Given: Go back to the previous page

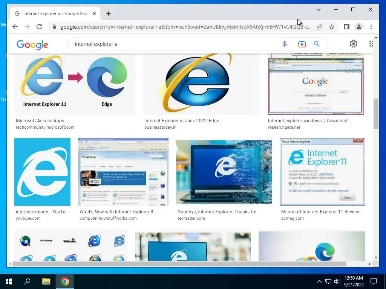Looking at the screenshot, I should tap(15, 27).
